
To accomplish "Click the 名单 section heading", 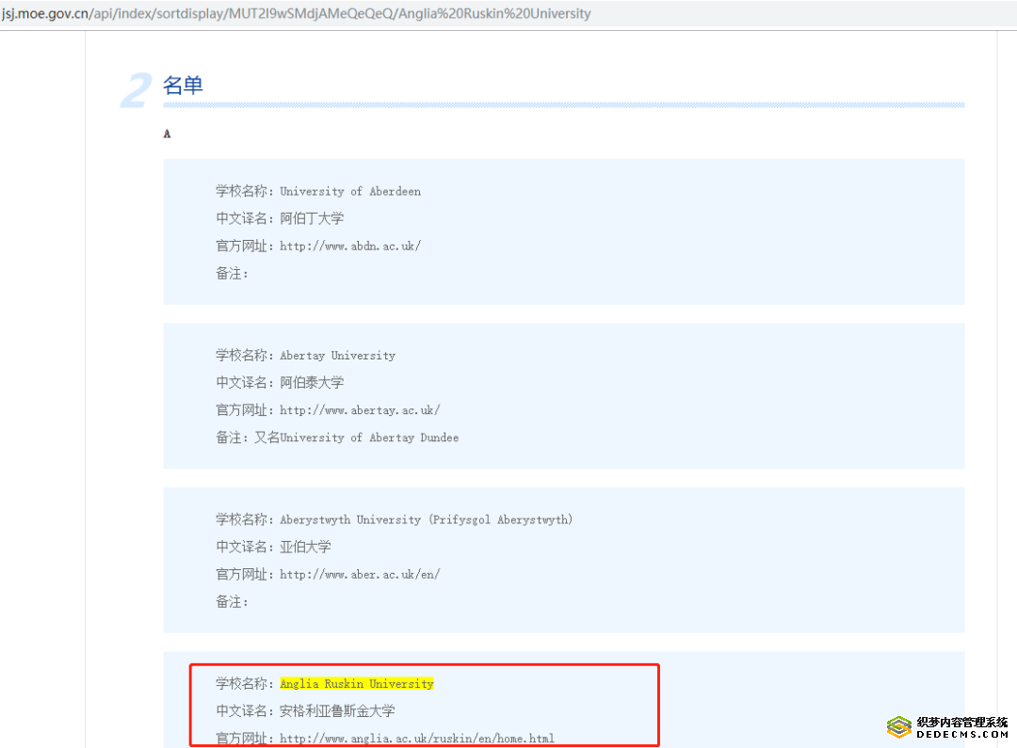I will click(183, 85).
